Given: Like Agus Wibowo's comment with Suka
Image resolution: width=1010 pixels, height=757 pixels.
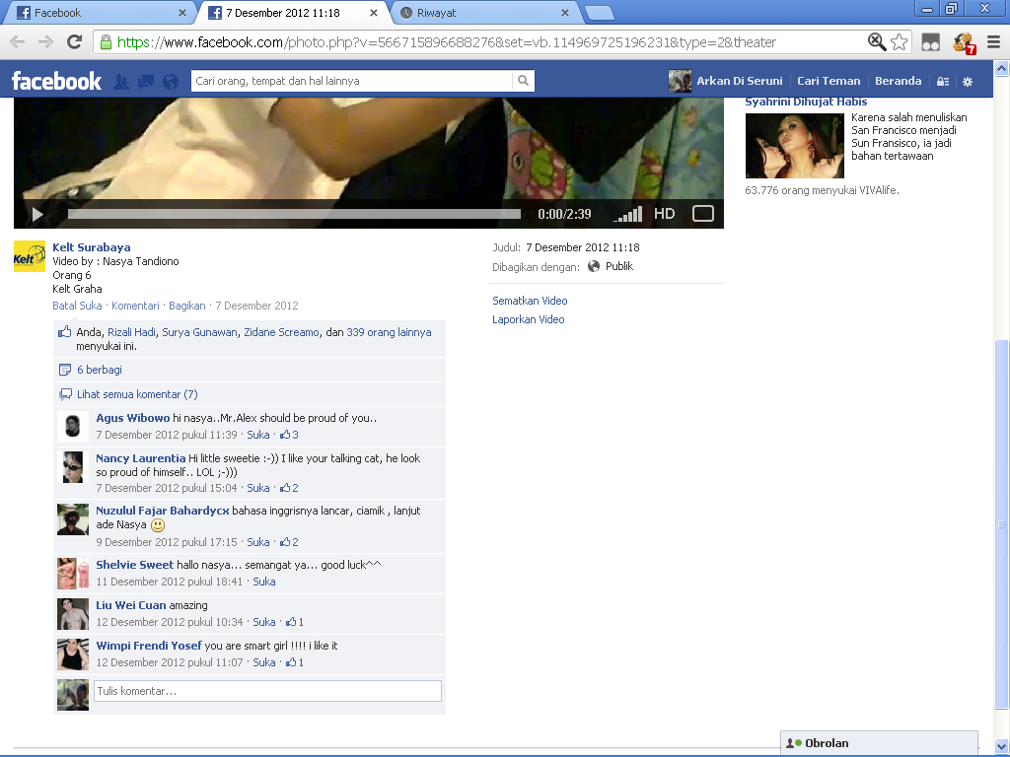Looking at the screenshot, I should click(258, 435).
